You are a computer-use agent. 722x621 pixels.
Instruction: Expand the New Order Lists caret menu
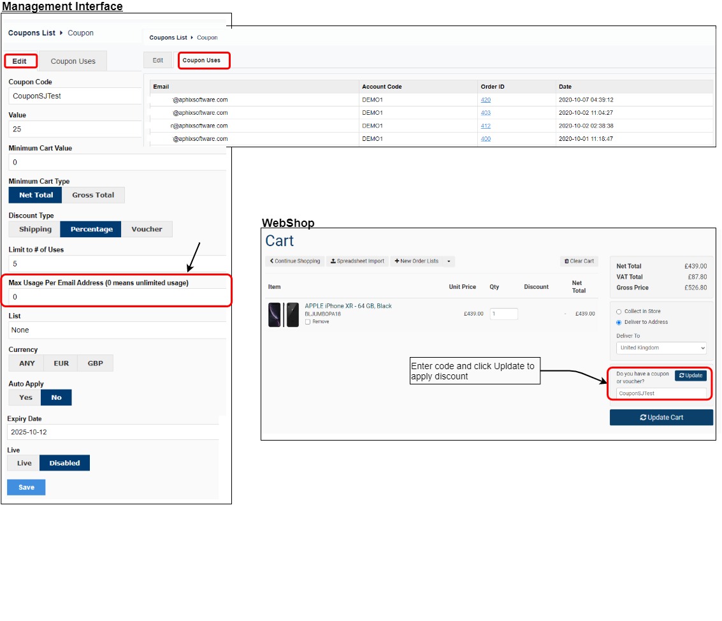pyautogui.click(x=449, y=261)
